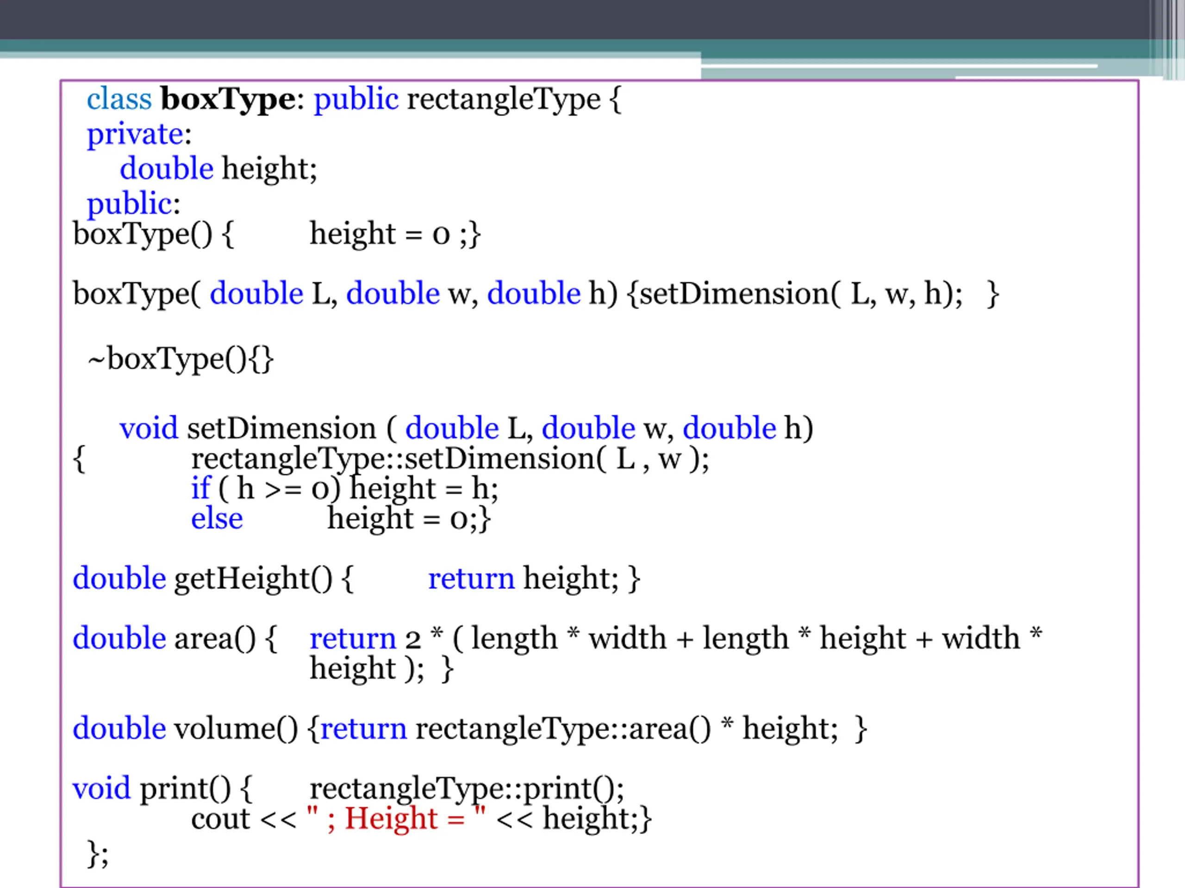Click the rectangleType::print(); call

466,789
